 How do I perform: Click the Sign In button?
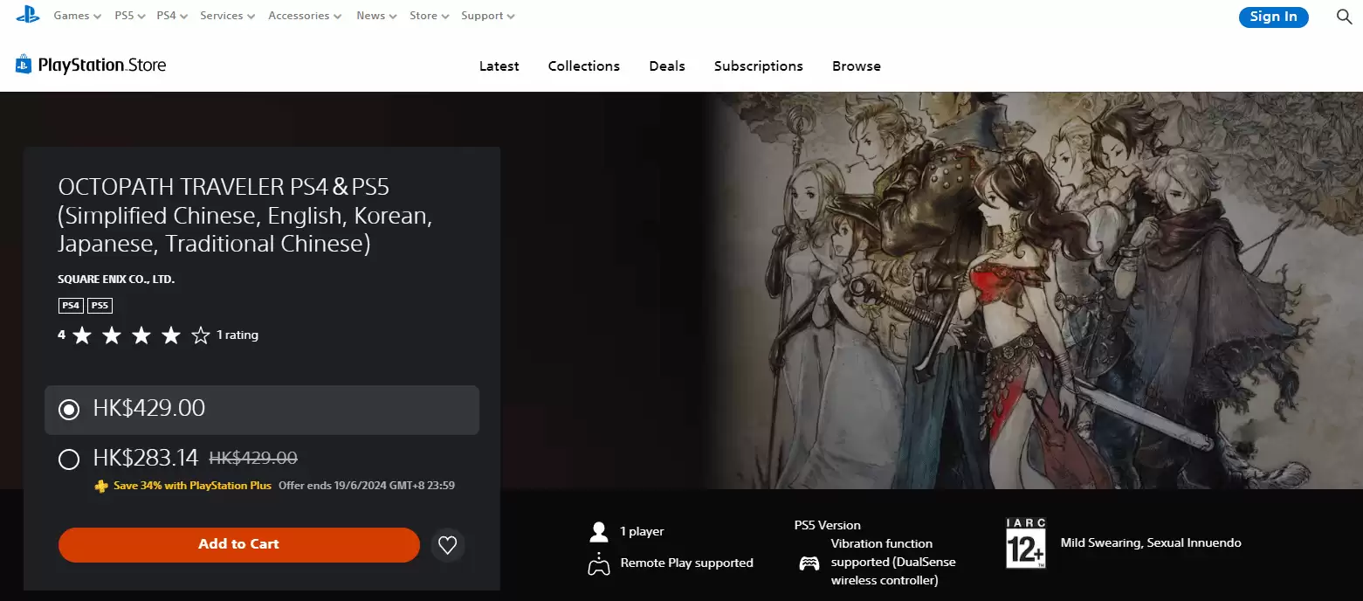[1273, 17]
